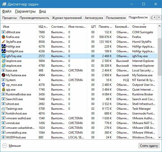Screen dimensions: 162x152
Task: Click the igfxTray.exe monitor icon
Action: click(x=4, y=56)
